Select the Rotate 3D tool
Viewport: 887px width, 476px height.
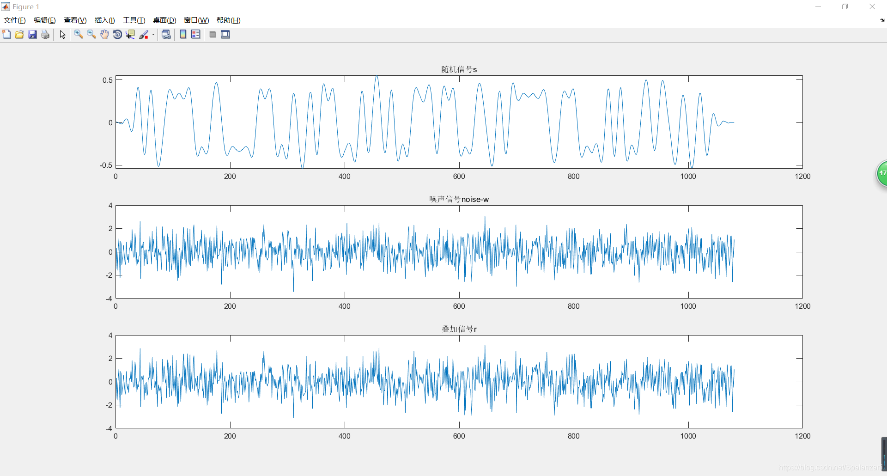pyautogui.click(x=117, y=35)
